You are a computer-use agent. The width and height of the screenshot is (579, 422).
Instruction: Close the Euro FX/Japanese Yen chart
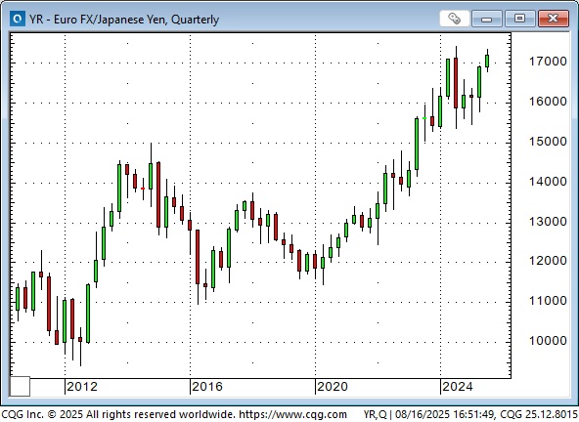pyautogui.click(x=553, y=19)
